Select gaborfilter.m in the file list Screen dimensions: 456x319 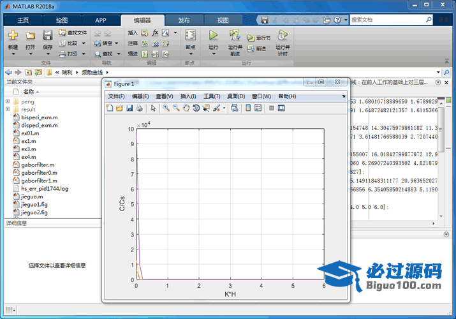[38, 165]
